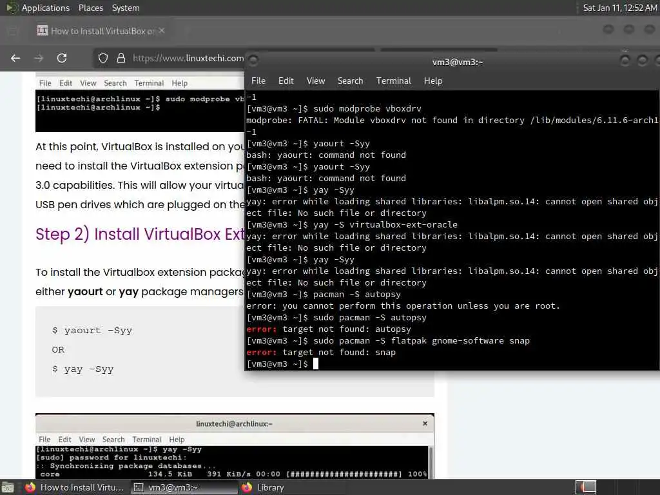Screen dimensions: 660x495
Task: Click the linuxtechi@archlinux terminal screenshot image
Action: pyautogui.click(x=235, y=446)
